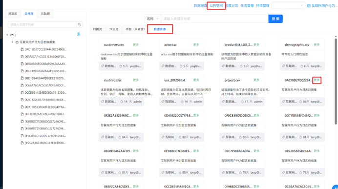Viewport: 338px width, 189px height.
Task: Click the flame icon on the 0BC719BBA3A0FA card
Action: [x=240, y=172]
